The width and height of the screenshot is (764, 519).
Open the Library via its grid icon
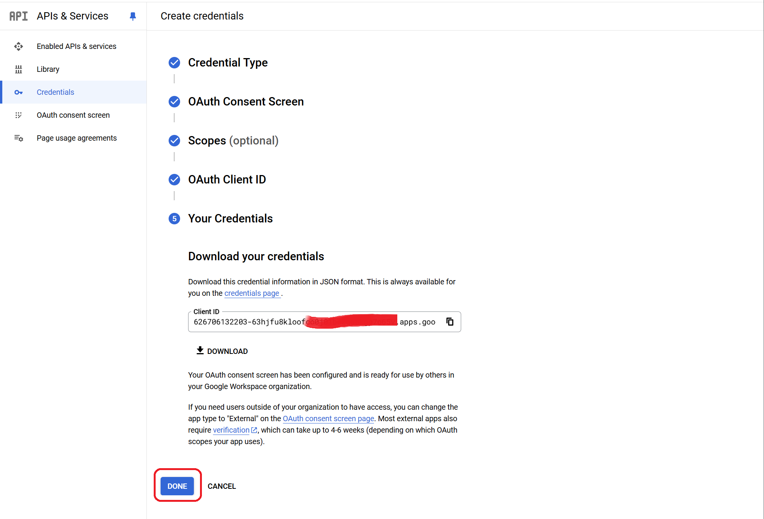18,69
